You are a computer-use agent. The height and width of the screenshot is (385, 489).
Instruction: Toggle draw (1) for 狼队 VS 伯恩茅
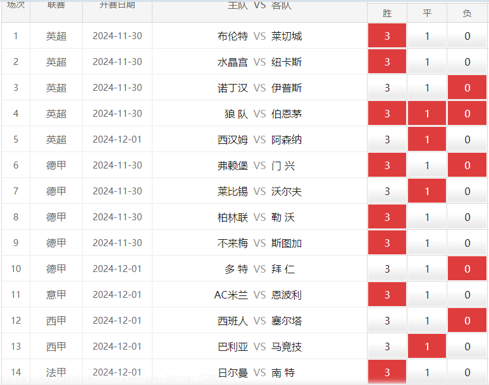coord(427,113)
